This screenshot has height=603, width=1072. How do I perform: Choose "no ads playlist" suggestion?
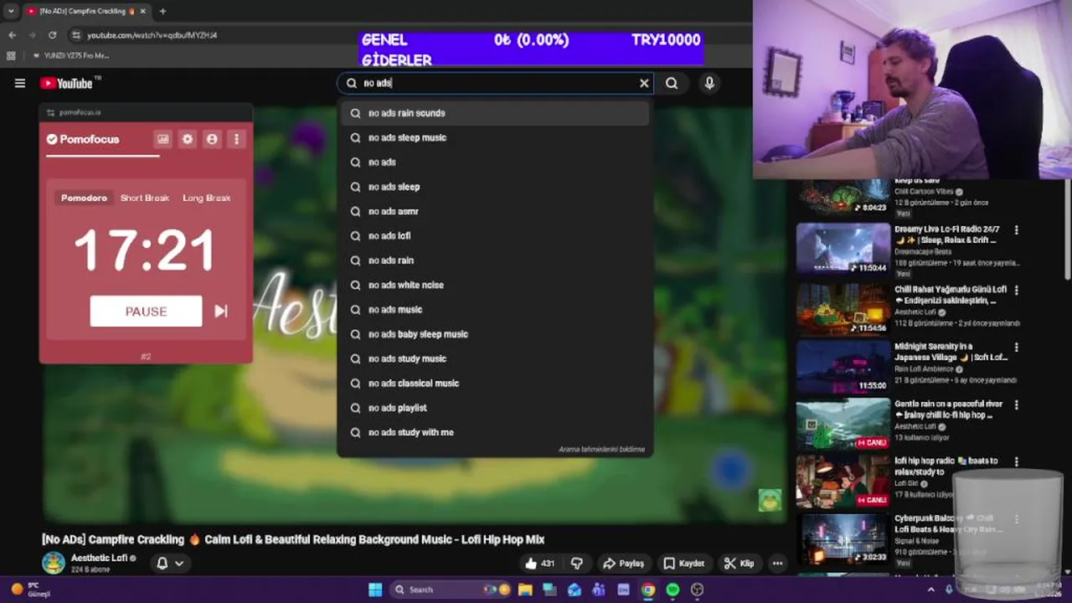pyautogui.click(x=494, y=408)
